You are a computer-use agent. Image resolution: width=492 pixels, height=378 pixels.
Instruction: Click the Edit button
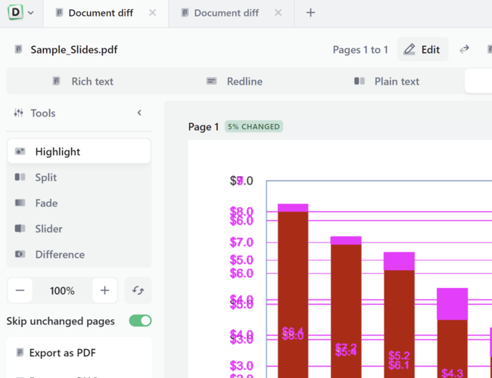click(422, 49)
